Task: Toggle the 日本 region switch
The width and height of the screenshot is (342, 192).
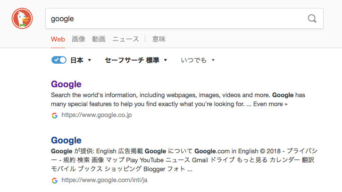Action: pyautogui.click(x=59, y=60)
